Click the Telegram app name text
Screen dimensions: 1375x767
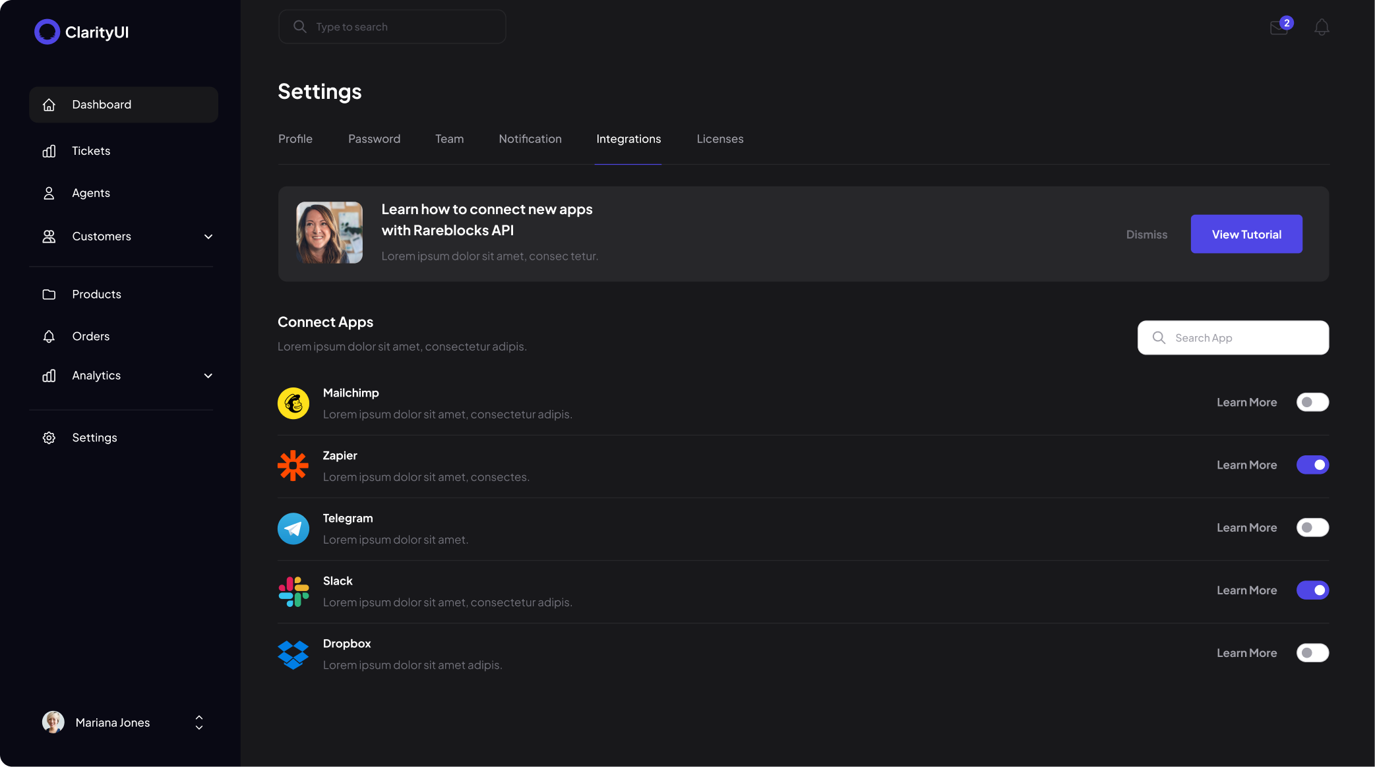pyautogui.click(x=348, y=518)
